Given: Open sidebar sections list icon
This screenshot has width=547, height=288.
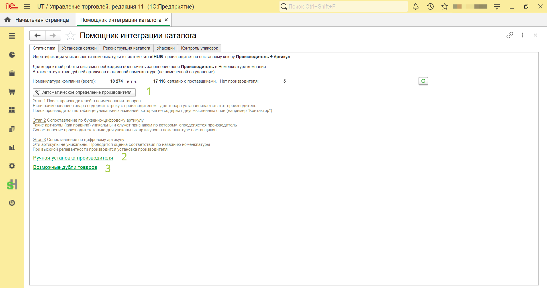Looking at the screenshot, I should (x=12, y=36).
